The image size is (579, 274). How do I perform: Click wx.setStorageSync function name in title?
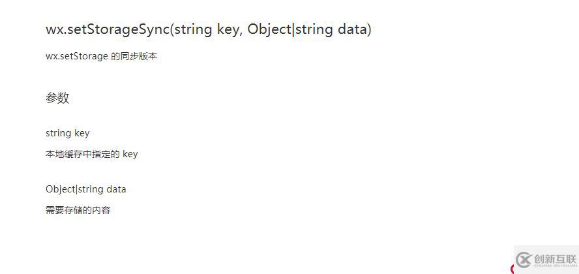point(108,29)
